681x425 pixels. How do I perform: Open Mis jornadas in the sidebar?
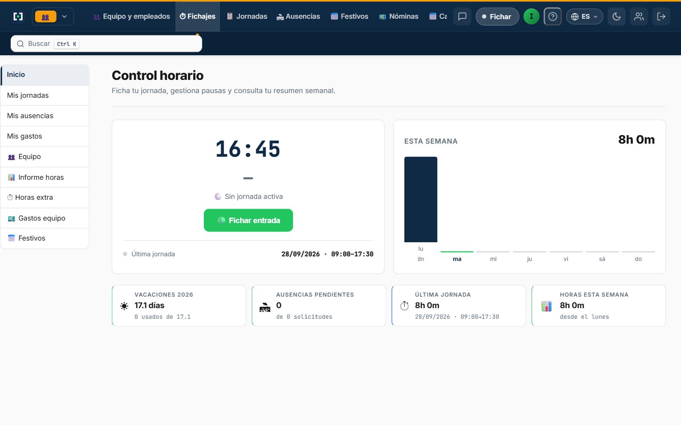click(45, 96)
